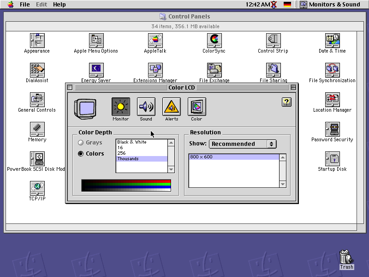
Task: Click down arrow of resolution list scrollbar
Action: tap(283, 184)
